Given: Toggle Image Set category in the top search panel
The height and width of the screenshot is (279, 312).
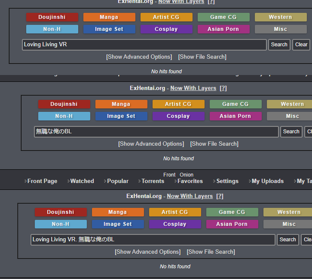Looking at the screenshot, I should click(109, 29).
